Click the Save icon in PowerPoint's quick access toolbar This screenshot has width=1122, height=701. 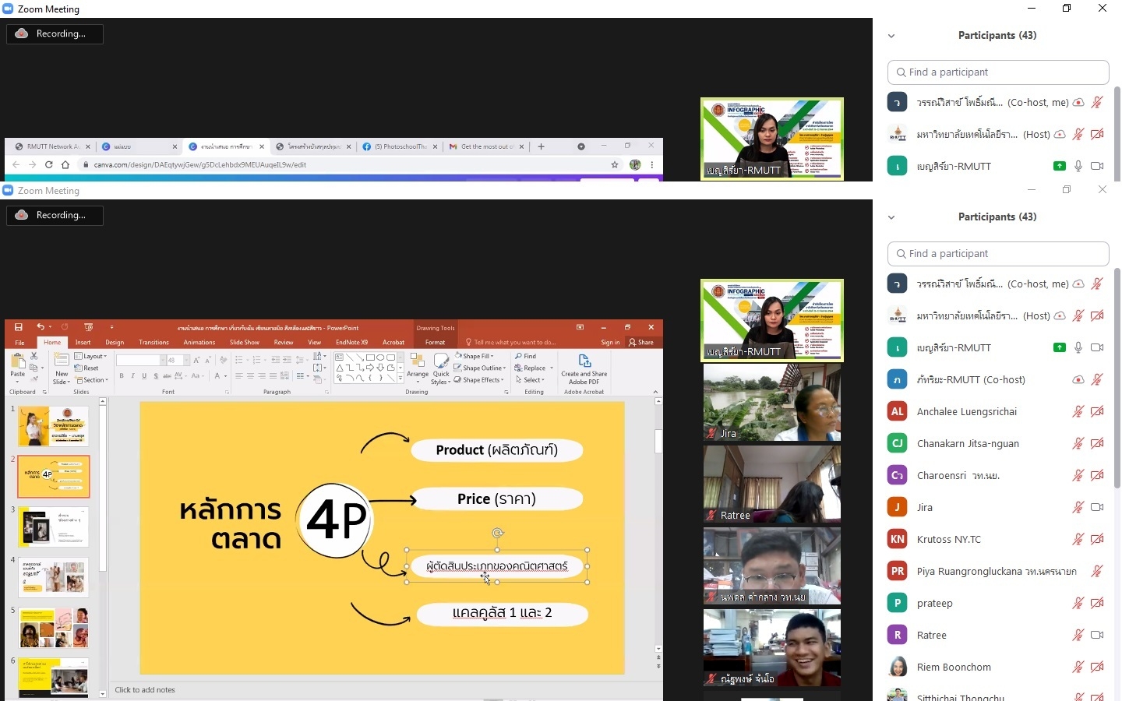[19, 327]
